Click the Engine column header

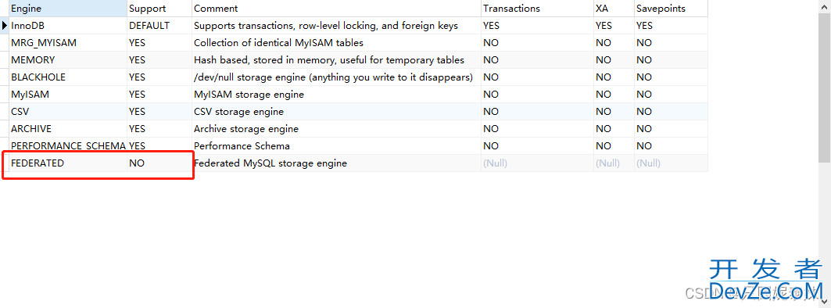[x=68, y=8]
